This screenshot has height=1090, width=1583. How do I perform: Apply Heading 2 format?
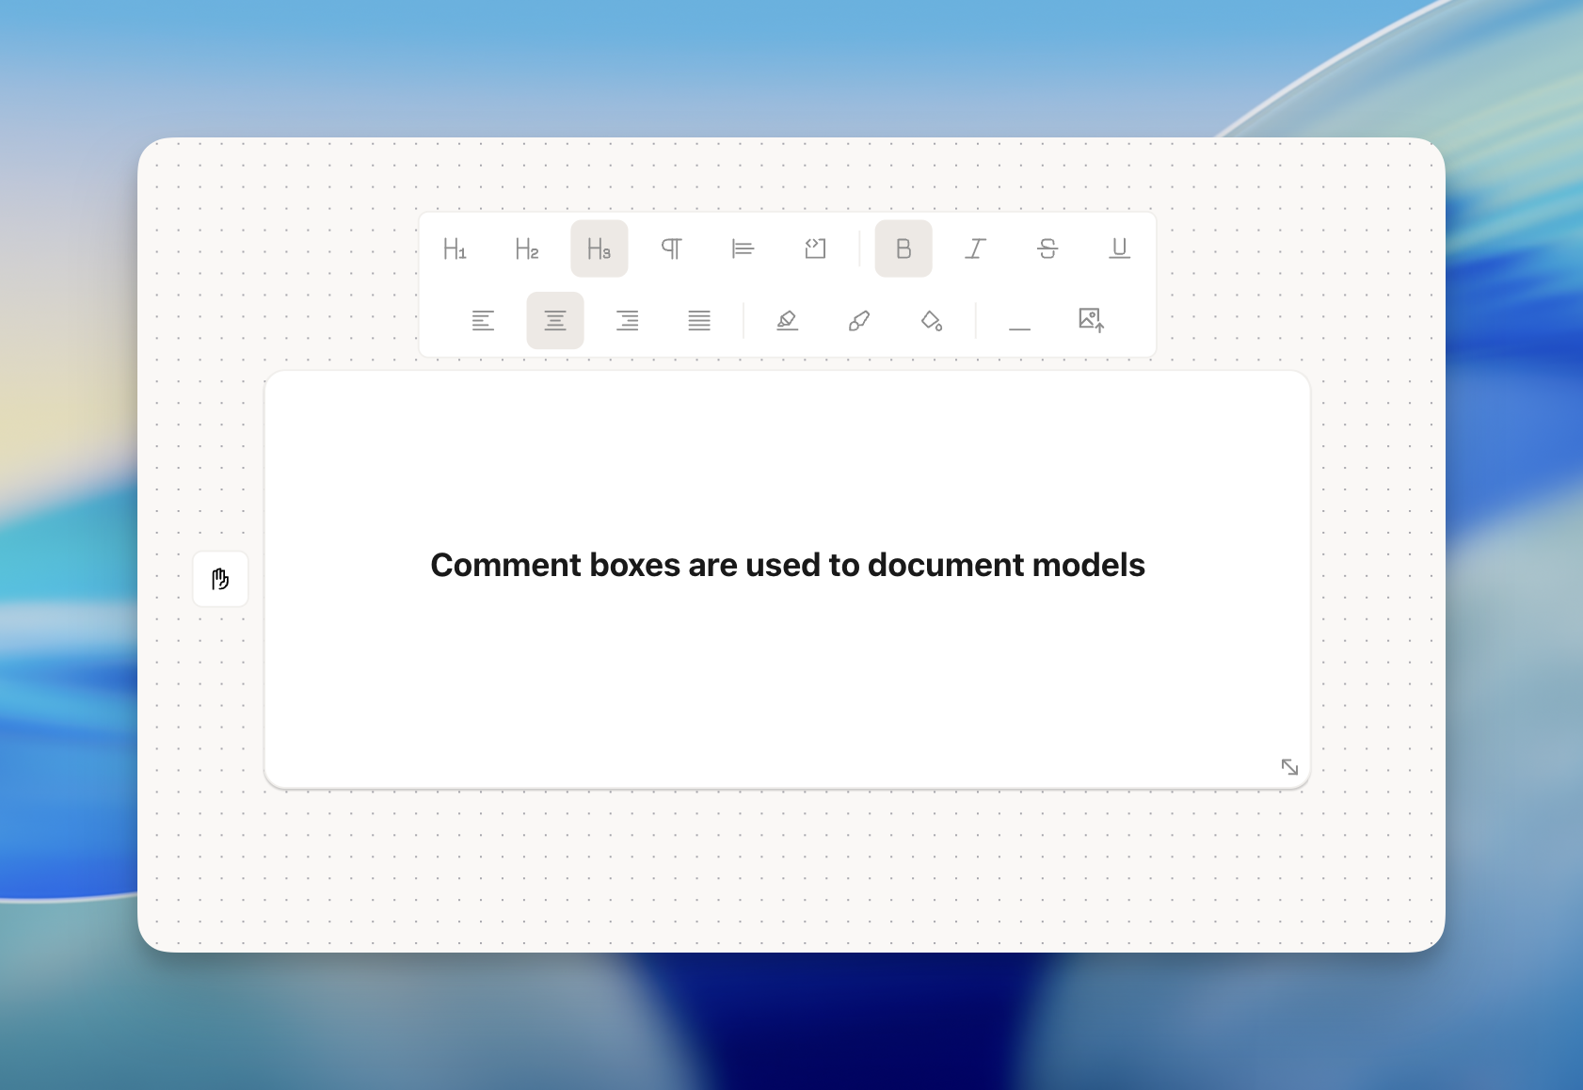pos(527,248)
